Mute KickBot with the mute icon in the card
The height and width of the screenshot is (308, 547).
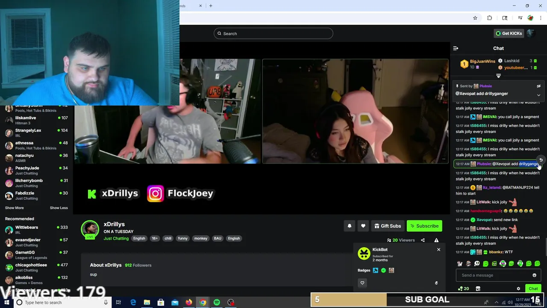[436, 283]
